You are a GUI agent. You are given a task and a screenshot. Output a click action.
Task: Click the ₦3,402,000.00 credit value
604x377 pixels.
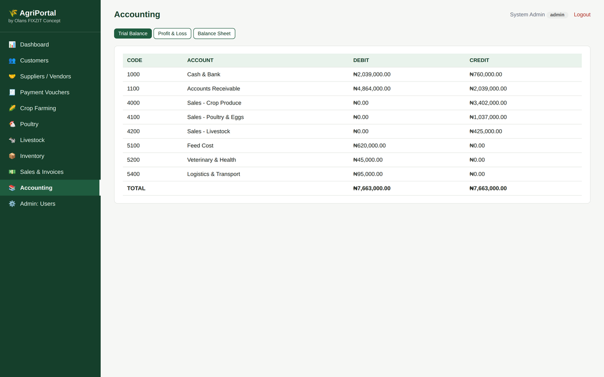pos(488,103)
